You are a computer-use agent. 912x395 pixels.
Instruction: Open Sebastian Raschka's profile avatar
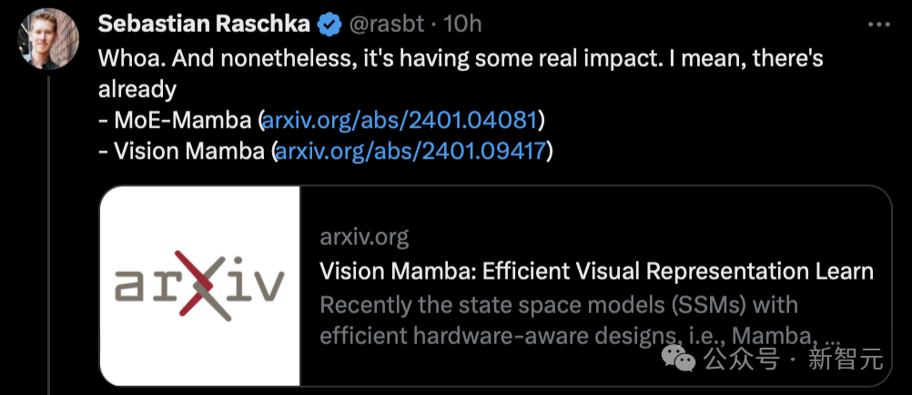(x=48, y=41)
